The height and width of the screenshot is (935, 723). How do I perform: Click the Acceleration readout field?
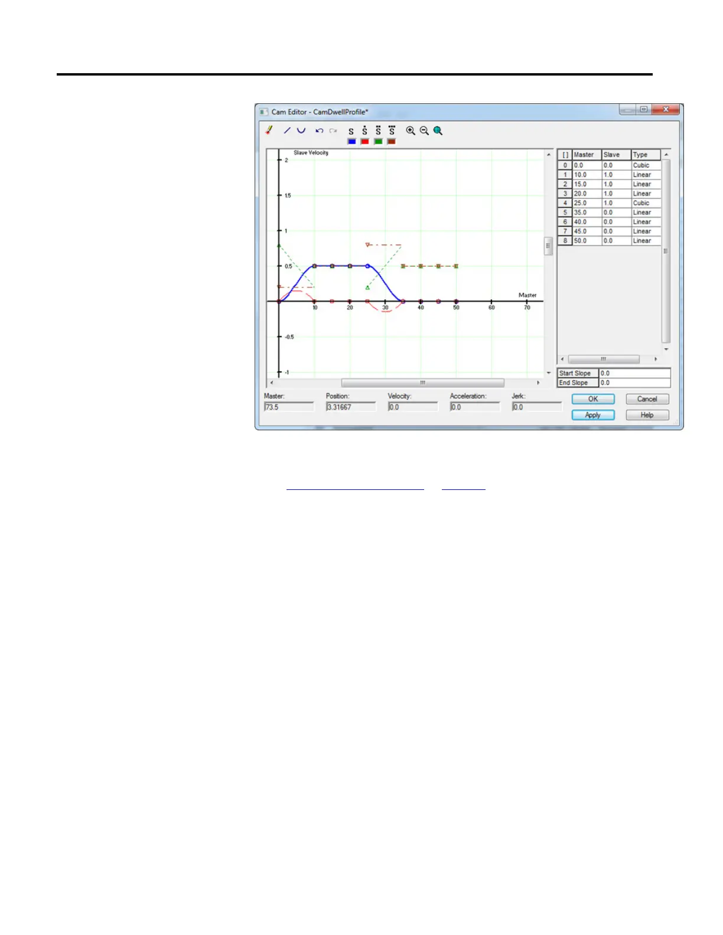[x=475, y=407]
